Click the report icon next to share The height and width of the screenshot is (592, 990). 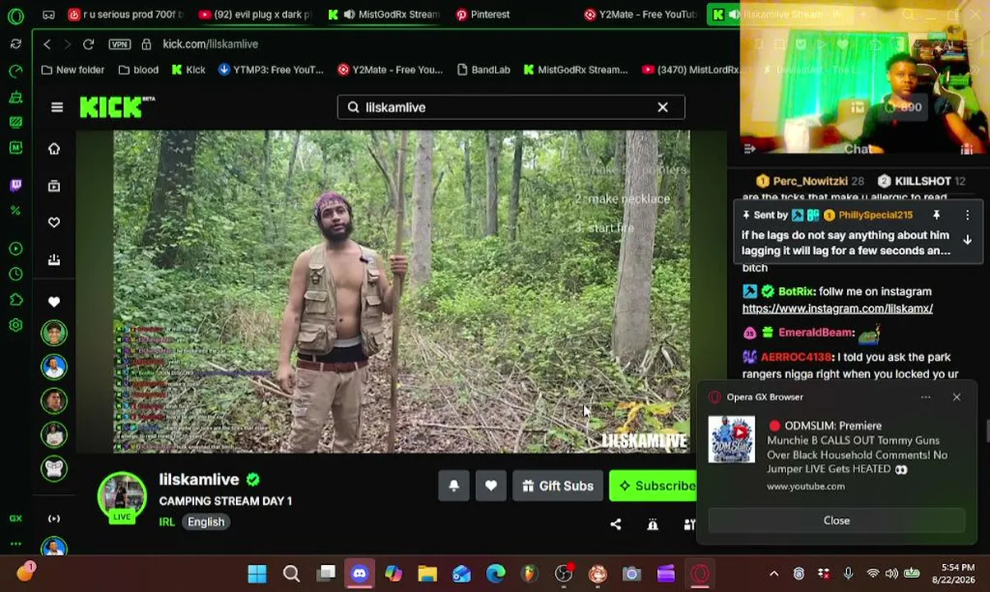click(653, 525)
